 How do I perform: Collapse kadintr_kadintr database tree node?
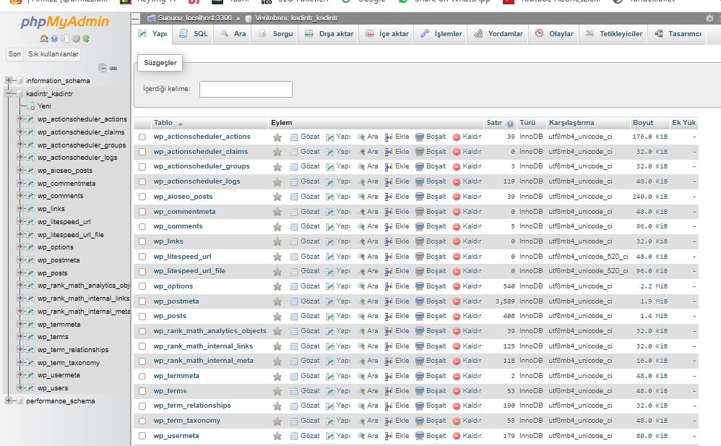click(x=8, y=93)
